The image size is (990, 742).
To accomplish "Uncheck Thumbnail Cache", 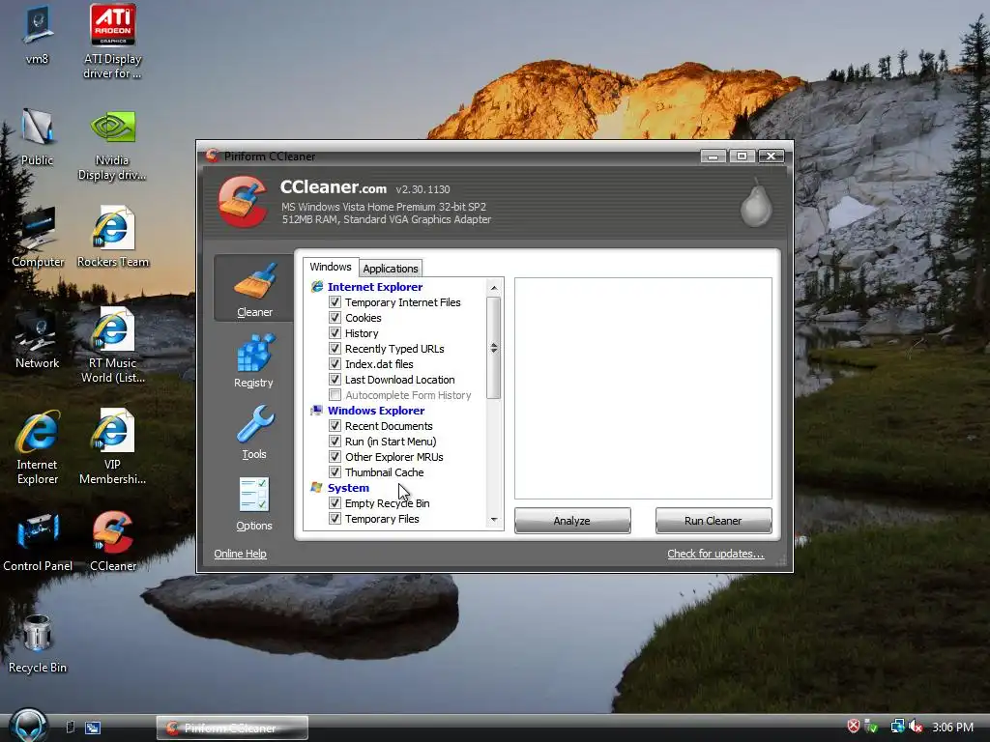I will pyautogui.click(x=335, y=472).
